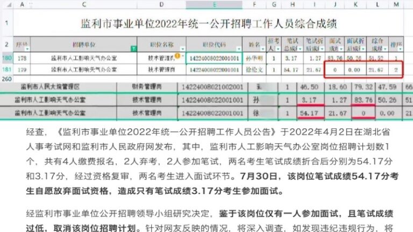Click code 14224008021002001 in the lower table

212,87
